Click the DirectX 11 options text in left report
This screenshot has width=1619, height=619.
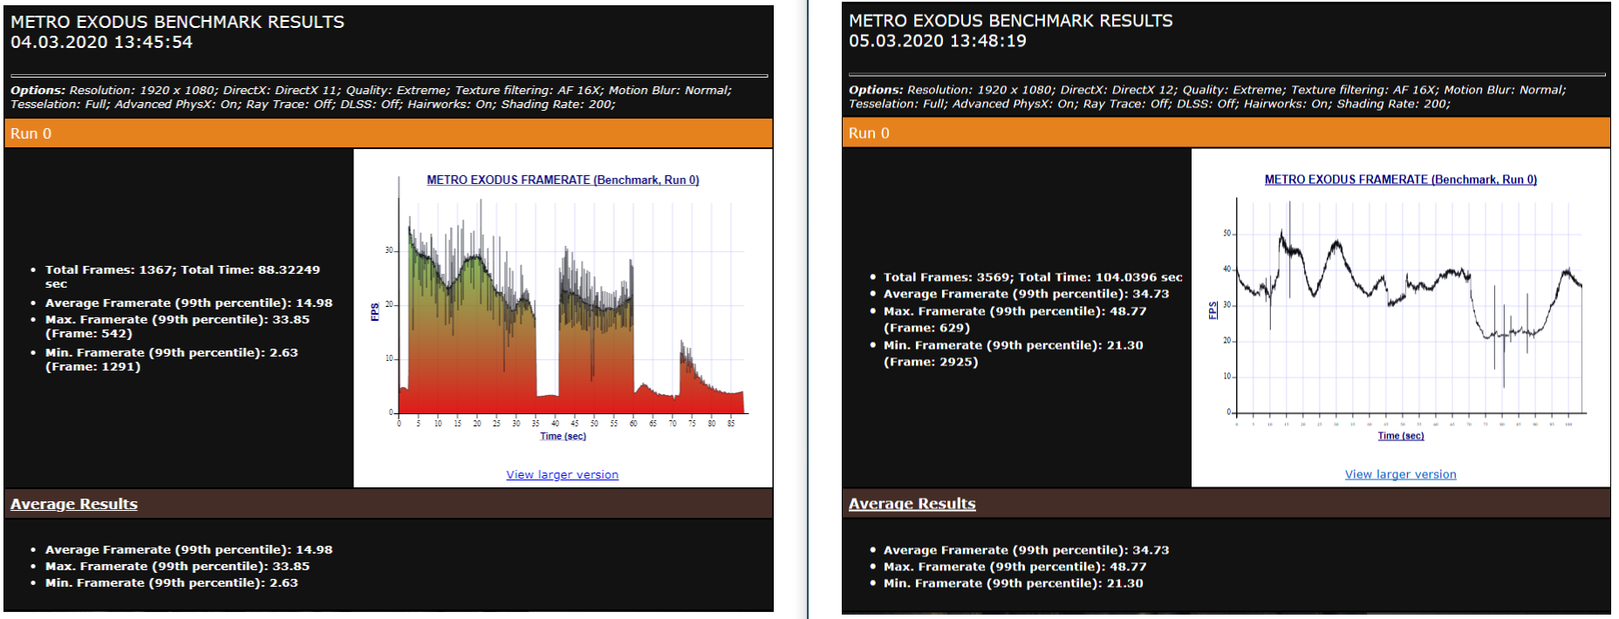pyautogui.click(x=371, y=97)
